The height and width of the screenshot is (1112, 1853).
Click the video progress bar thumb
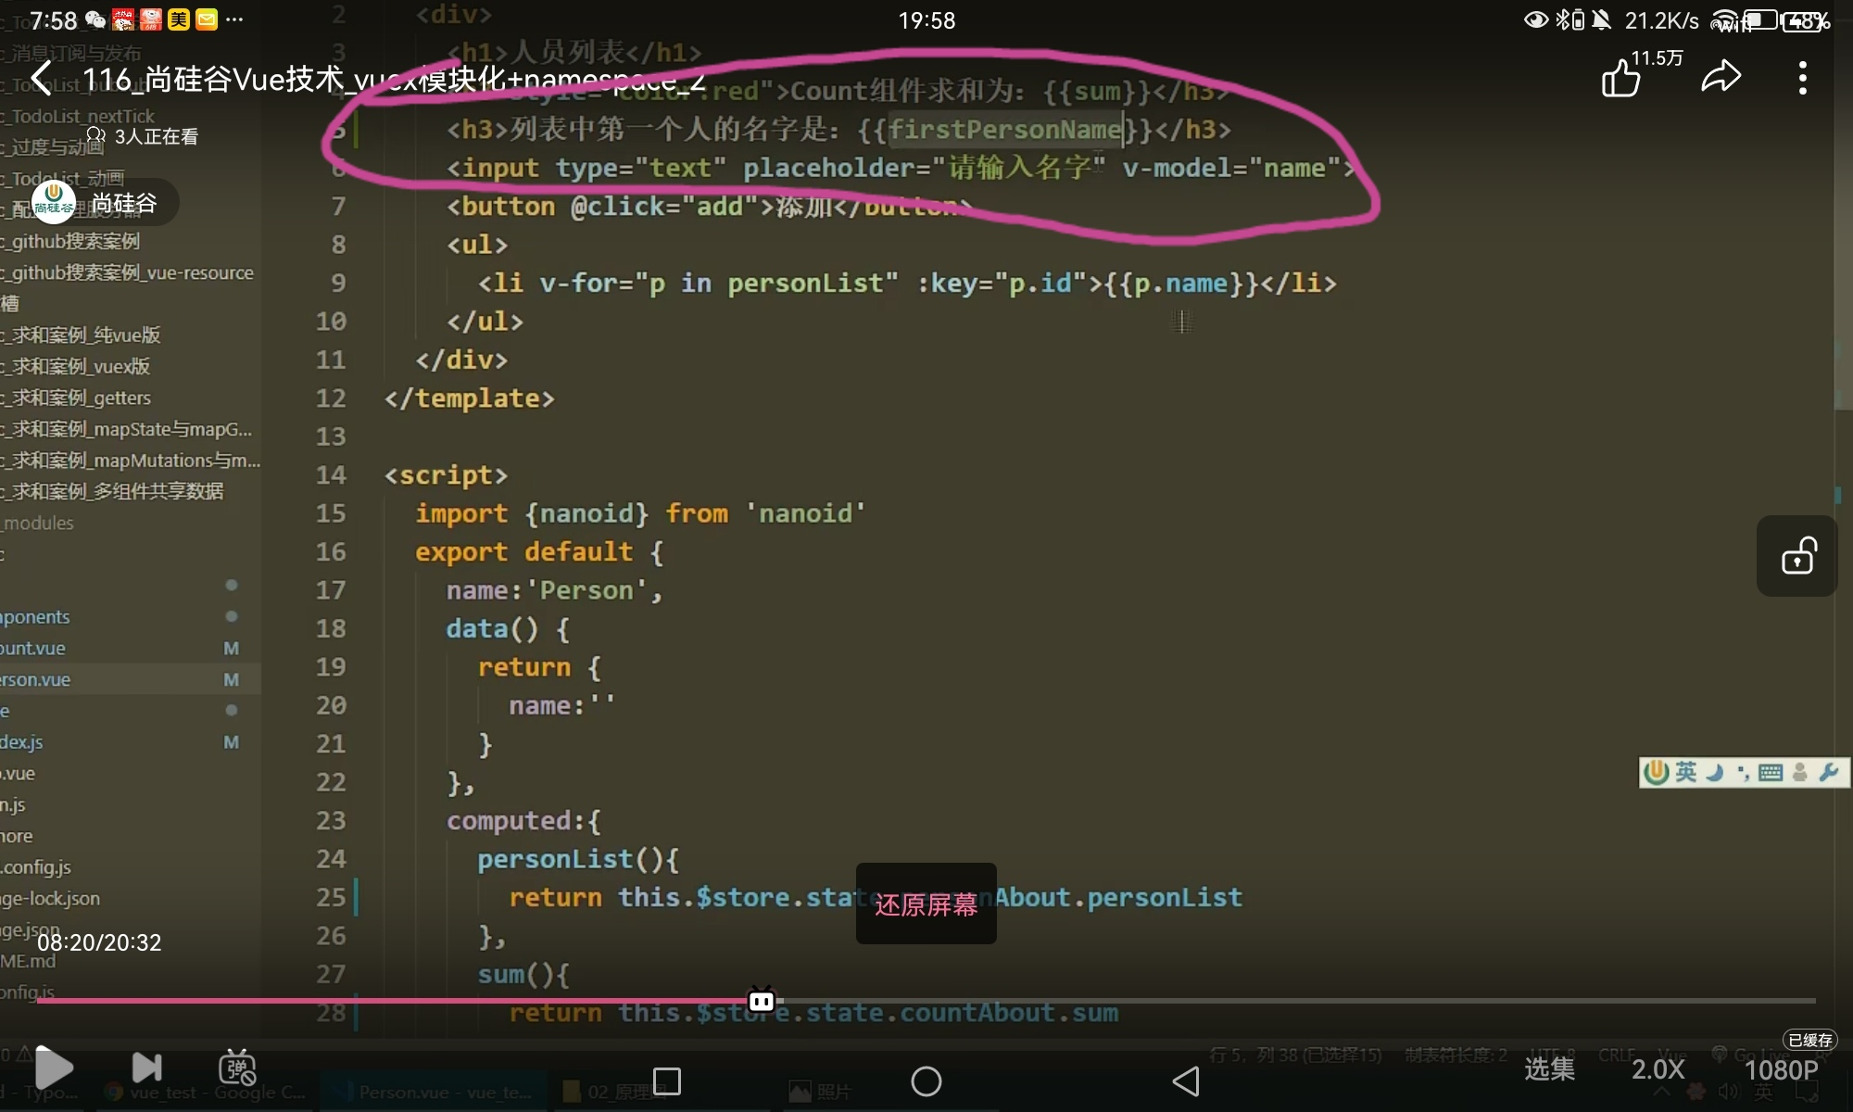point(762,1001)
